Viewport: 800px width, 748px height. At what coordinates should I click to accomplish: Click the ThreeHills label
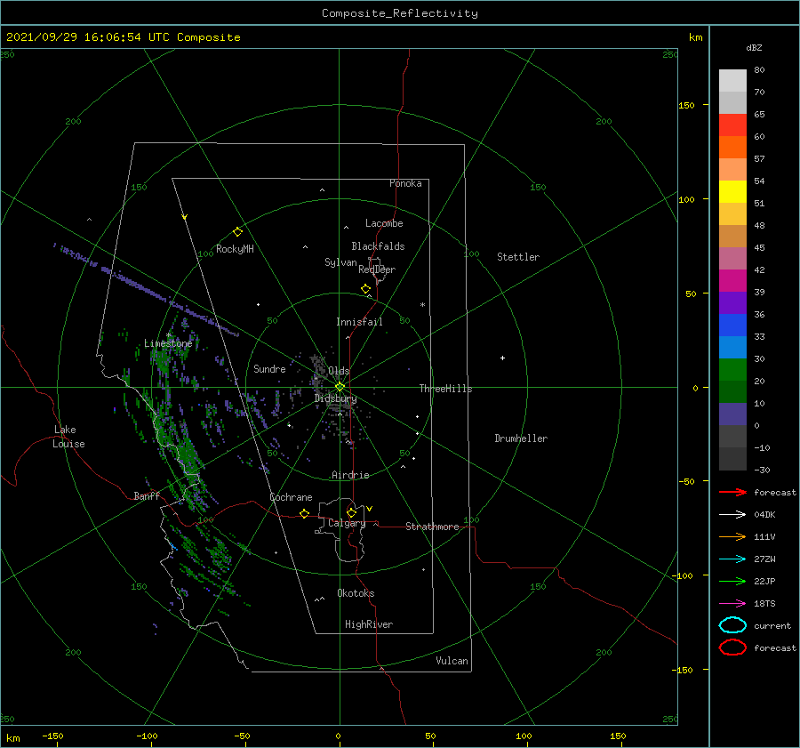(x=445, y=389)
